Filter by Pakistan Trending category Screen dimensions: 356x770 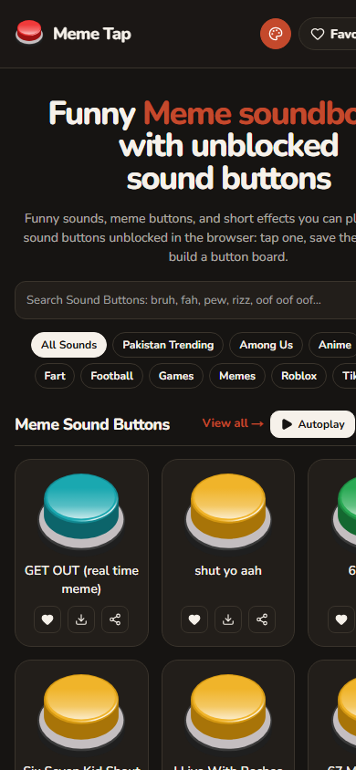[x=168, y=345]
